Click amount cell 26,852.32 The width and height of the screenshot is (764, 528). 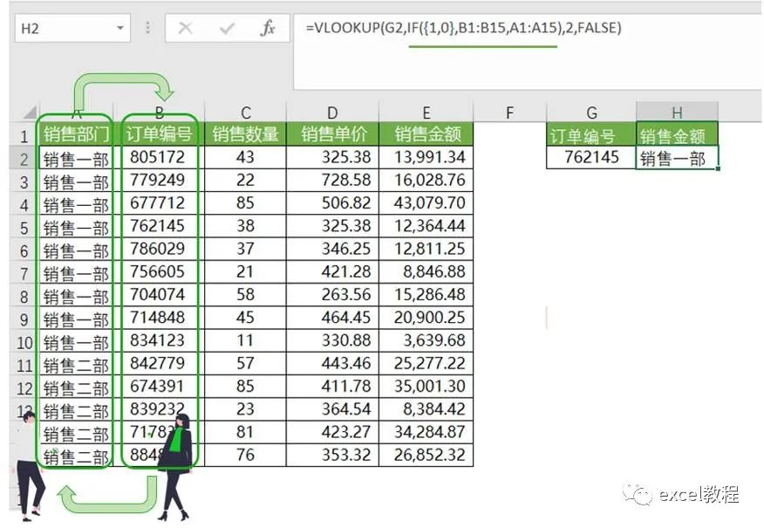tap(426, 455)
